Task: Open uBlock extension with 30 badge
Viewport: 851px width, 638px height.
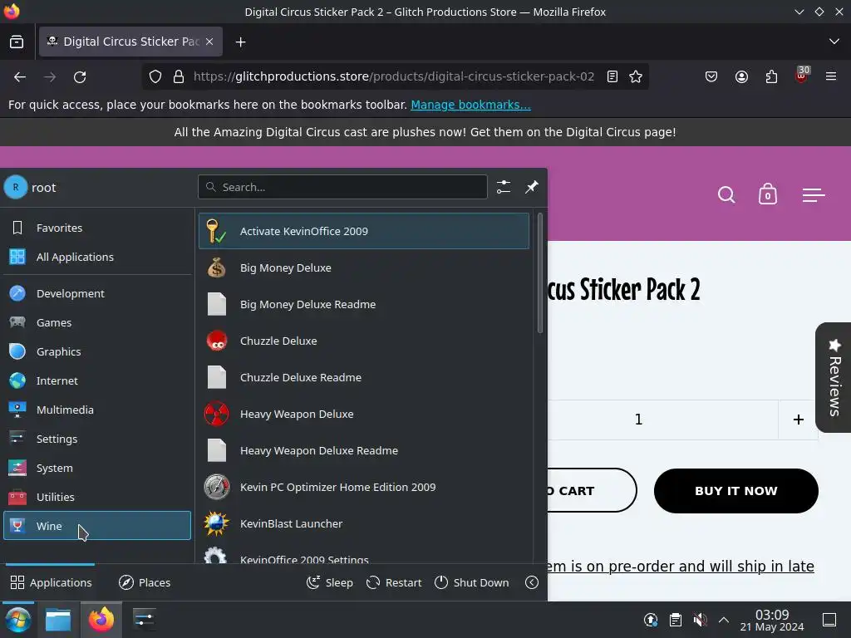Action: click(802, 76)
